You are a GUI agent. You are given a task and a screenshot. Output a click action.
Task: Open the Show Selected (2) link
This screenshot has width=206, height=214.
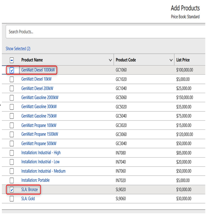[x=18, y=48]
